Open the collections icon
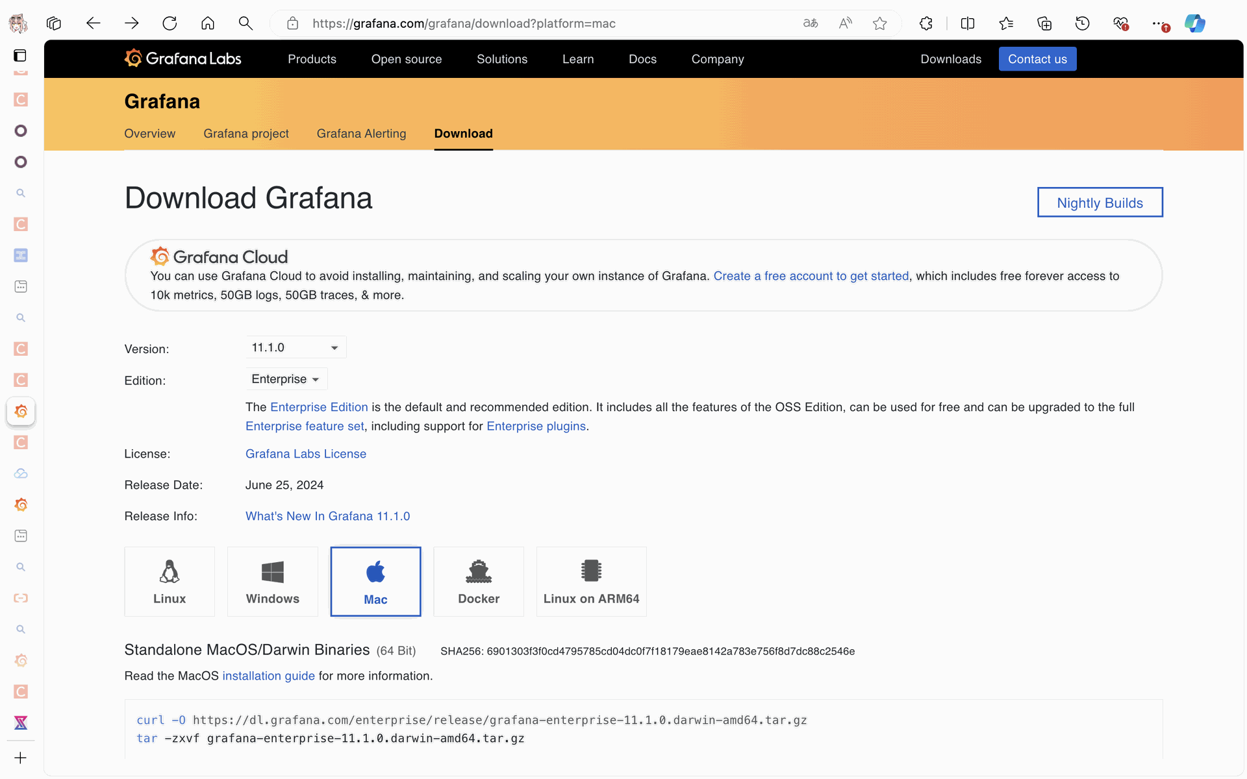The width and height of the screenshot is (1247, 779). 1044,23
